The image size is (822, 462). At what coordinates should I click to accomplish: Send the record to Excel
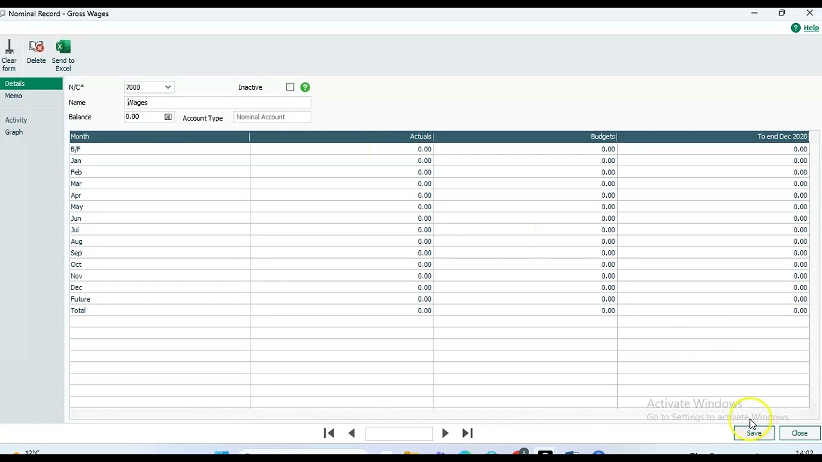[63, 55]
